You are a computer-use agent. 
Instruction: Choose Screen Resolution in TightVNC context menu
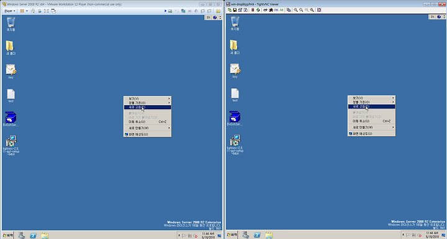[x=371, y=133]
